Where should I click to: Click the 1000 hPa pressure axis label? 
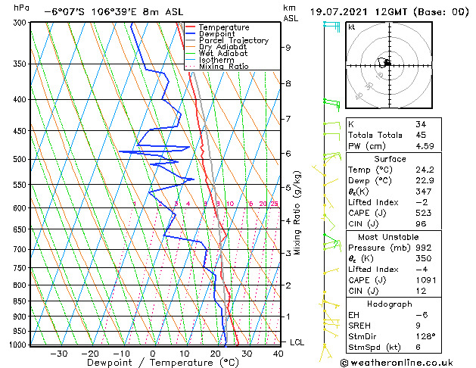point(20,345)
